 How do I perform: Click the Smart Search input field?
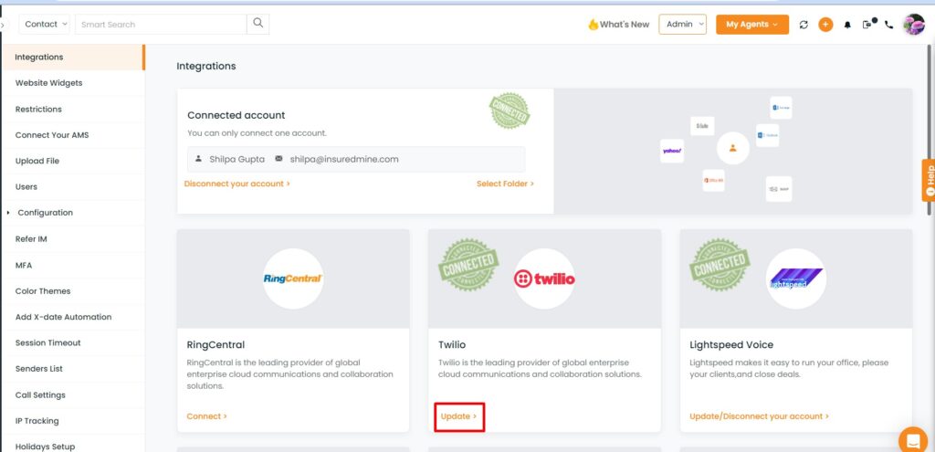(x=161, y=25)
